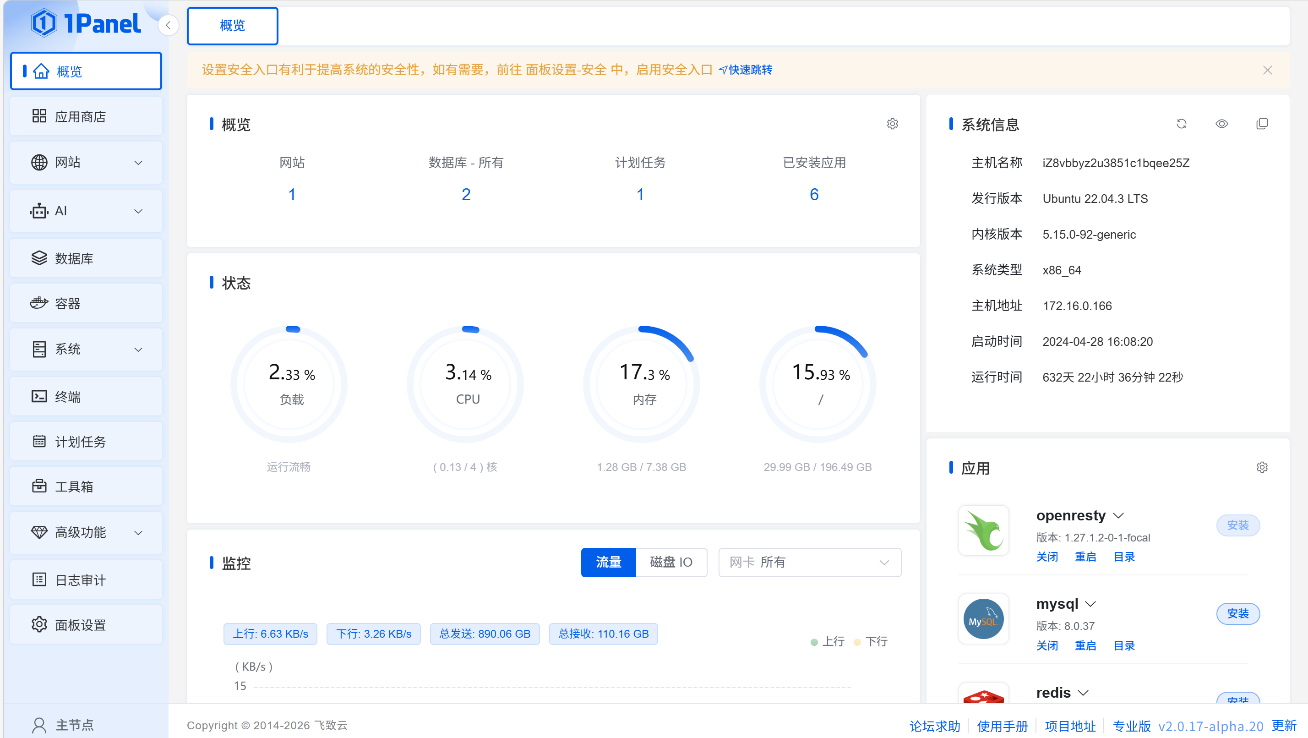Toggle system info visibility eye icon
This screenshot has width=1308, height=738.
click(1222, 124)
